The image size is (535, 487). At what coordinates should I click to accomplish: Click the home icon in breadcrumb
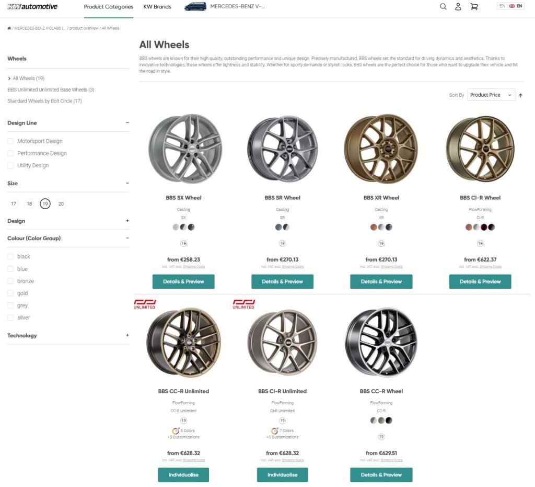(9, 28)
